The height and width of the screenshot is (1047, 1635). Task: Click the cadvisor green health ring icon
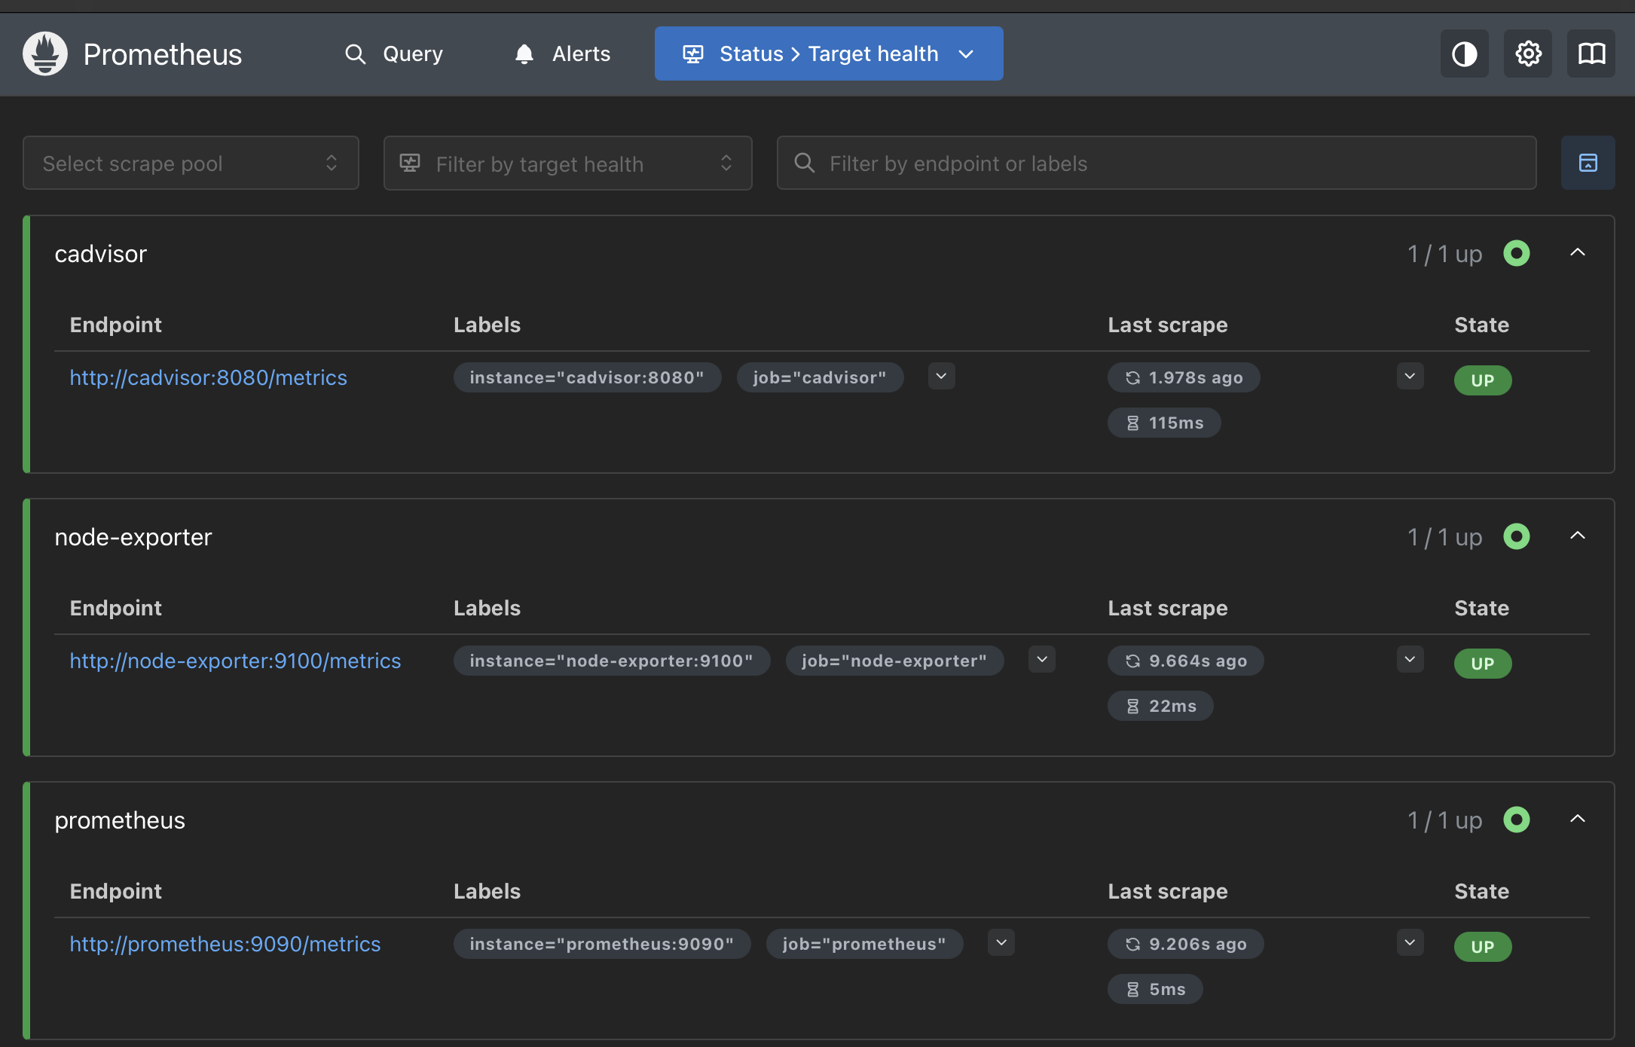coord(1516,253)
